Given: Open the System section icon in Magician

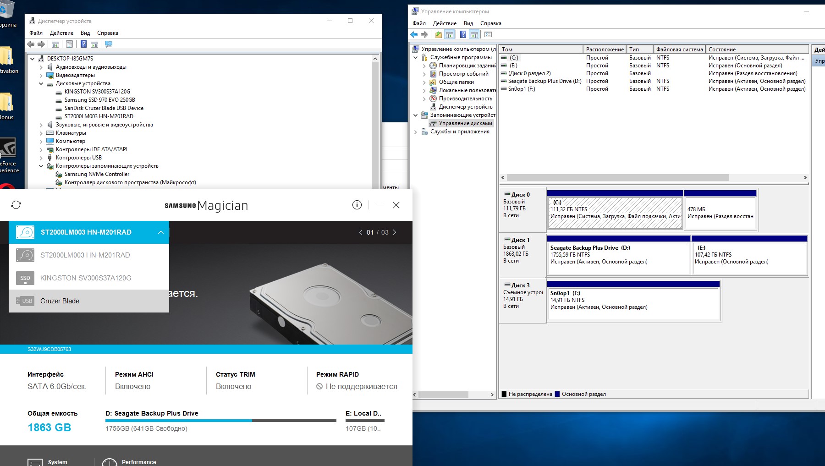Looking at the screenshot, I should coord(35,462).
